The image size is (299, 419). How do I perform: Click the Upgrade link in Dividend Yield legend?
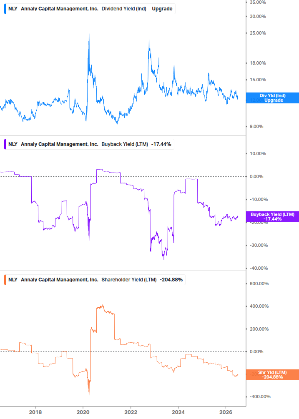162,9
